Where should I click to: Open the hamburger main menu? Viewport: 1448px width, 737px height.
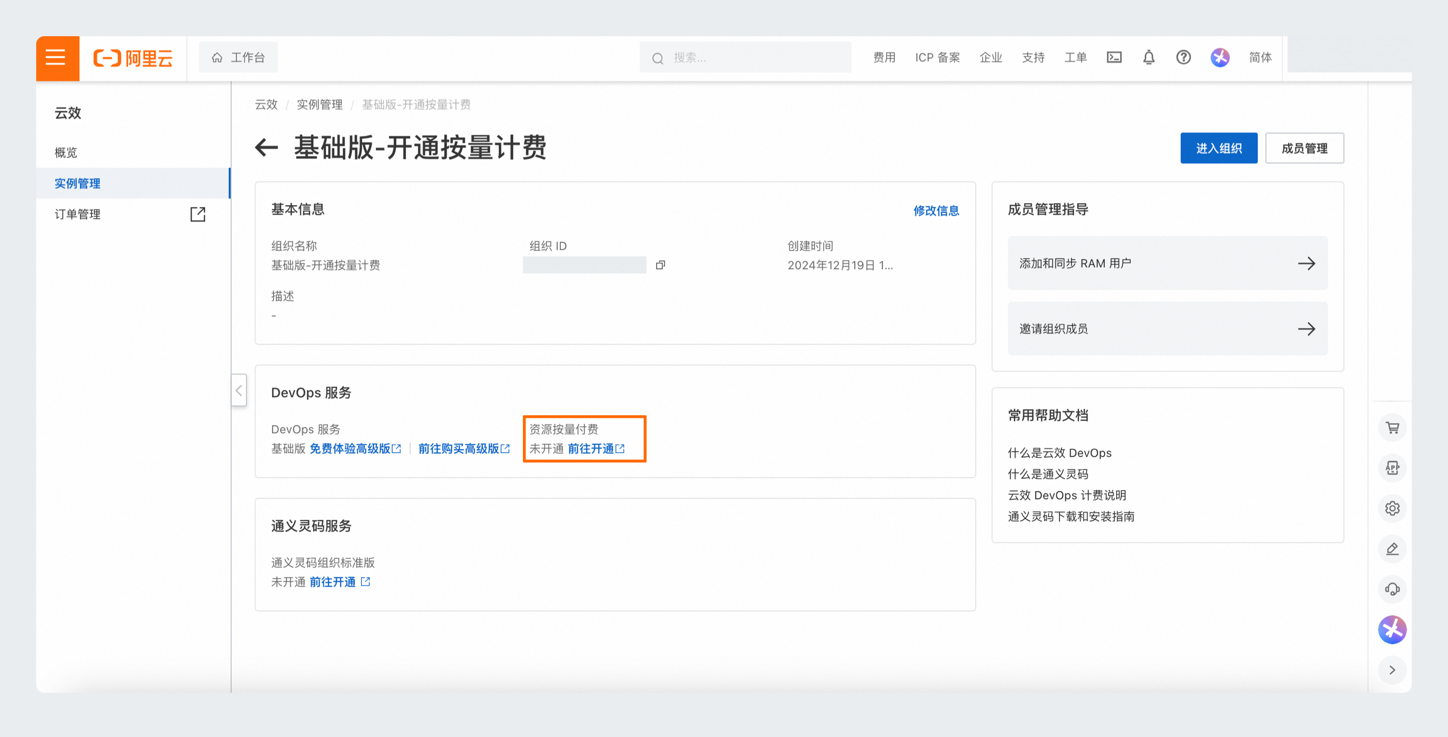[x=56, y=57]
